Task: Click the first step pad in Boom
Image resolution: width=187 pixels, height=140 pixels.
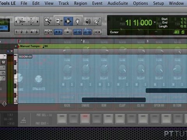Action: pos(62,119)
